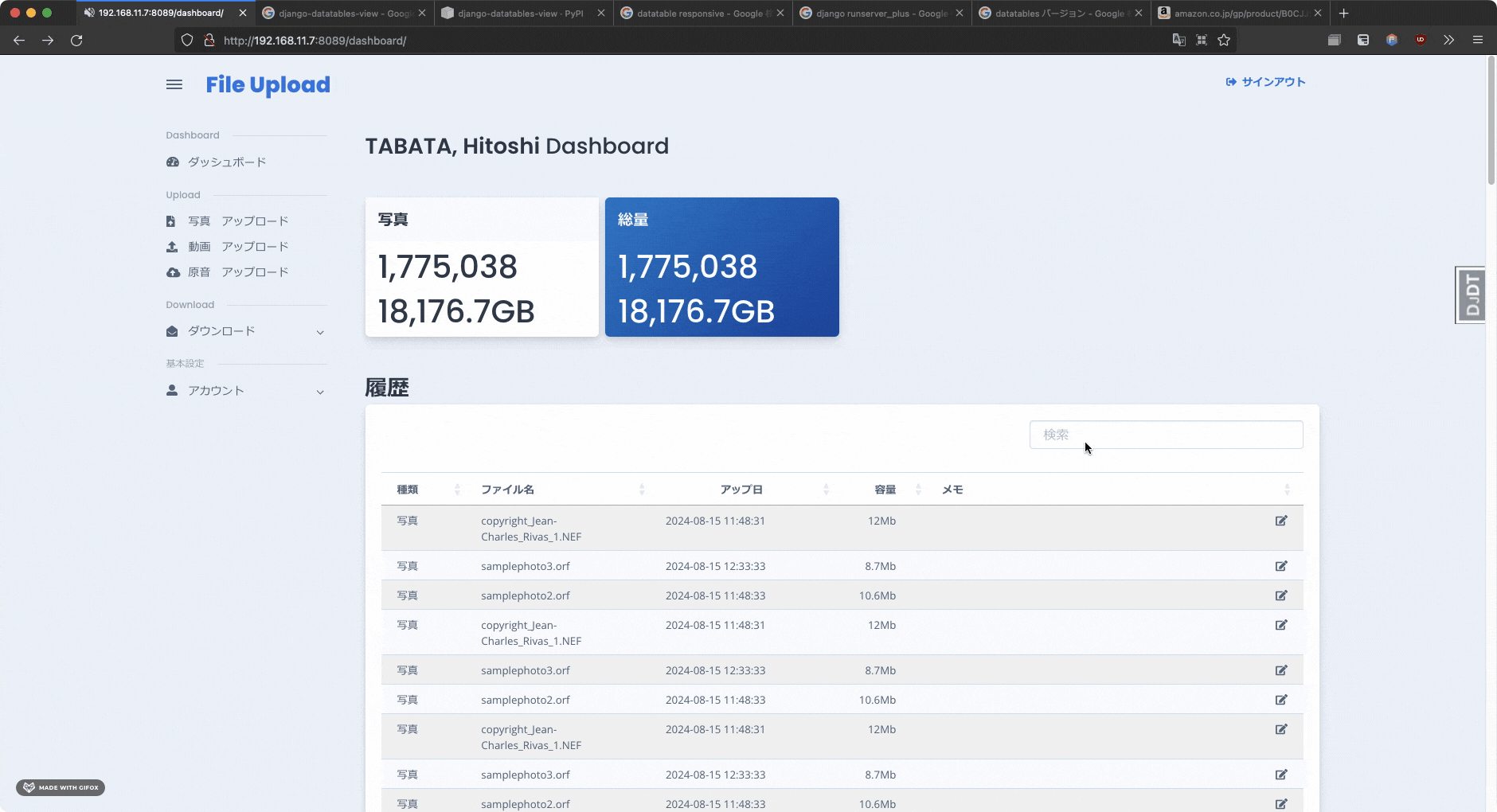Screen dimensions: 1497x812
Task: Click the address bar URL
Action: [315, 41]
